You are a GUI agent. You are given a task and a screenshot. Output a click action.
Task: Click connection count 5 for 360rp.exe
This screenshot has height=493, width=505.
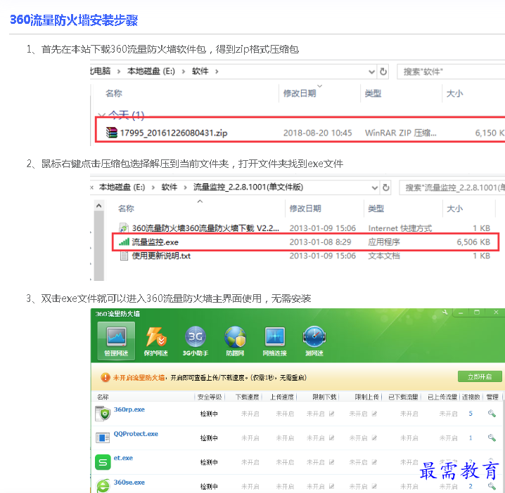point(471,414)
